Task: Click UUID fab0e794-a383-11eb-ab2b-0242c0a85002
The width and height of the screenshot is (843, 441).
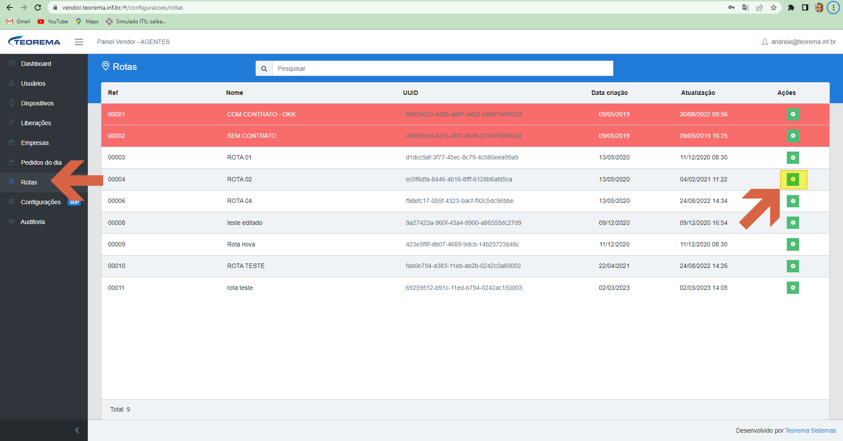Action: coord(463,266)
